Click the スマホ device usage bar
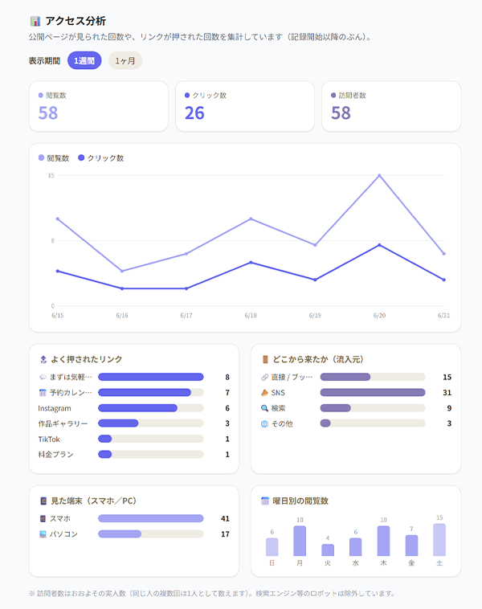The height and width of the screenshot is (609, 482). [151, 518]
